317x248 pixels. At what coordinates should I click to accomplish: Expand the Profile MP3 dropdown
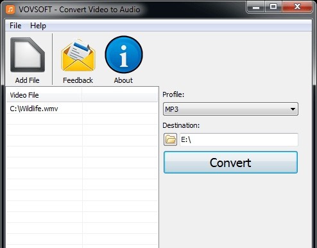(230, 109)
